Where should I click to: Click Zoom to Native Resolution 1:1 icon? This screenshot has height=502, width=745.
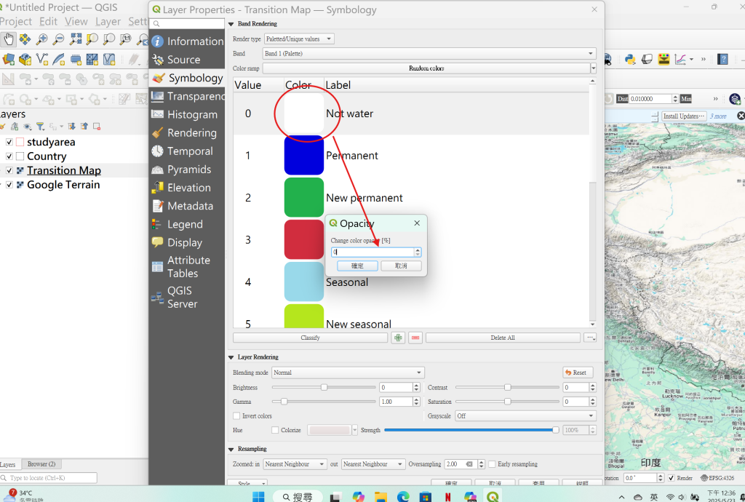[125, 39]
